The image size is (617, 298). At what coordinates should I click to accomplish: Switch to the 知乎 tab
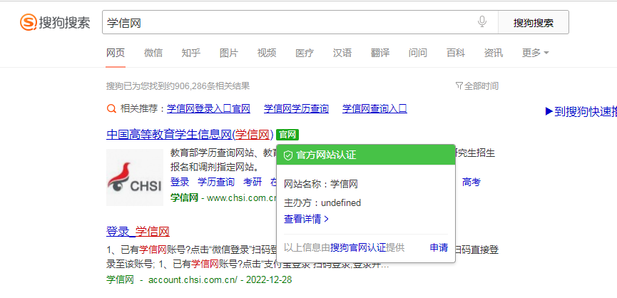click(191, 53)
